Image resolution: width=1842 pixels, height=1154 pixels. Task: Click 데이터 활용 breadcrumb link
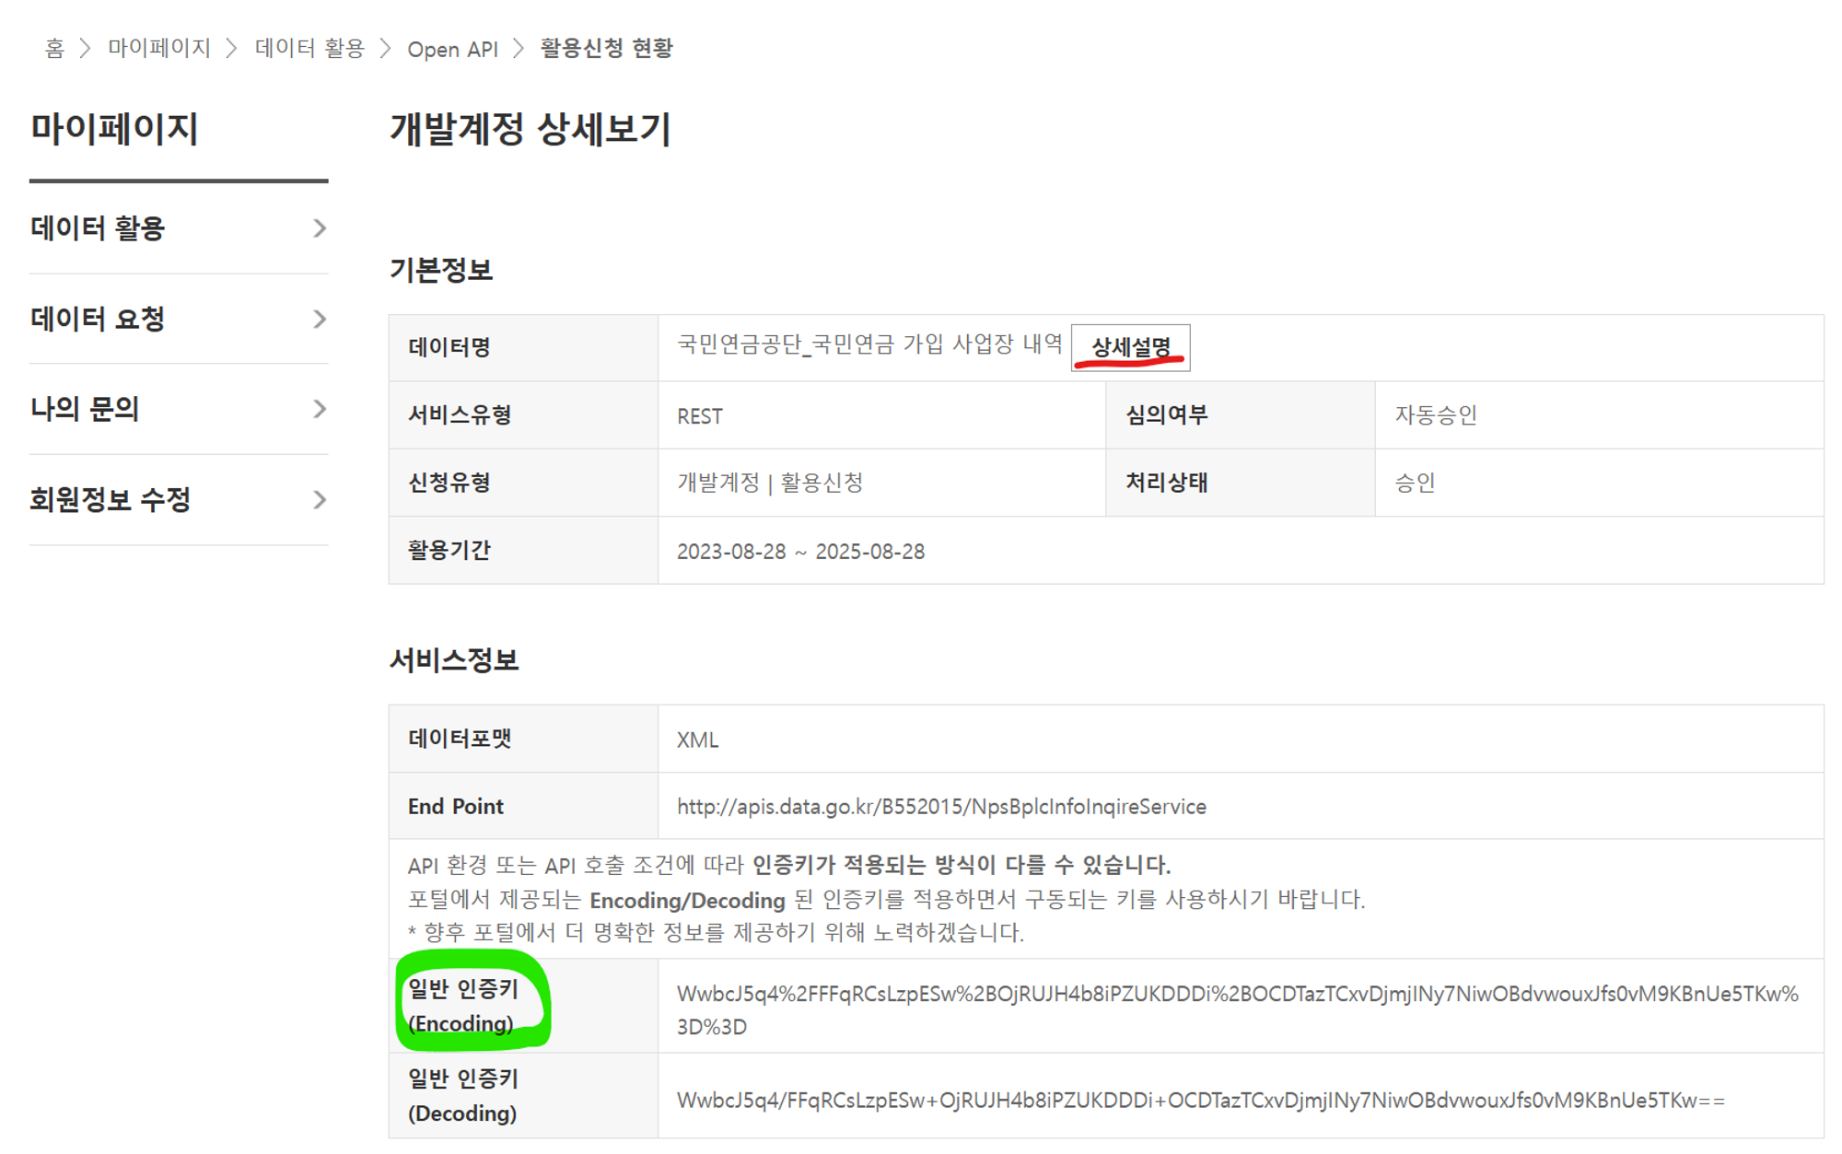[309, 48]
